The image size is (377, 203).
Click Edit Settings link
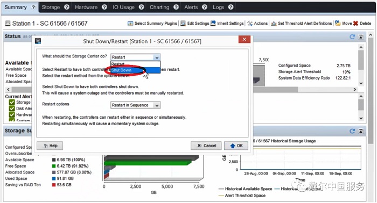198,24
